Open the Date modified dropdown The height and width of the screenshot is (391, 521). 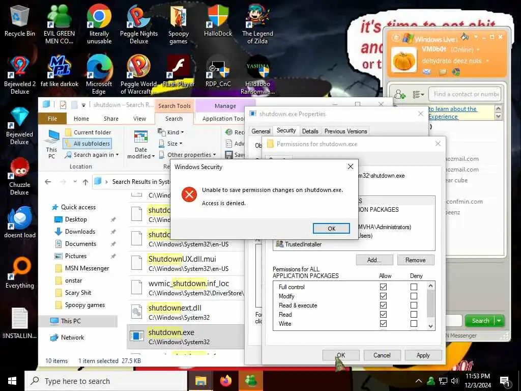click(141, 144)
